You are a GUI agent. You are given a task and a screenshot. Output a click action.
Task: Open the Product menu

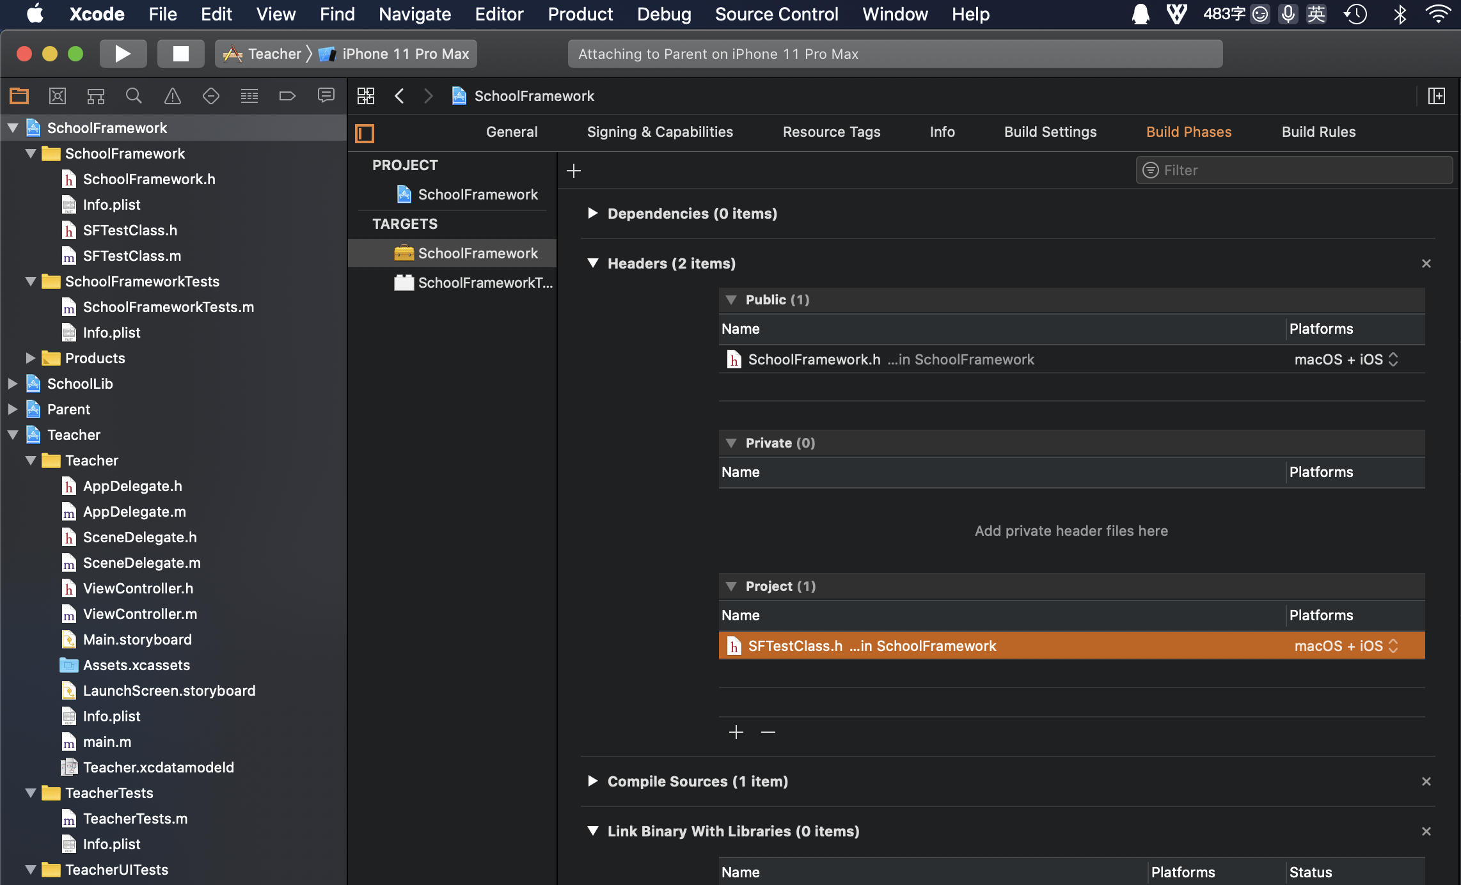pos(580,14)
